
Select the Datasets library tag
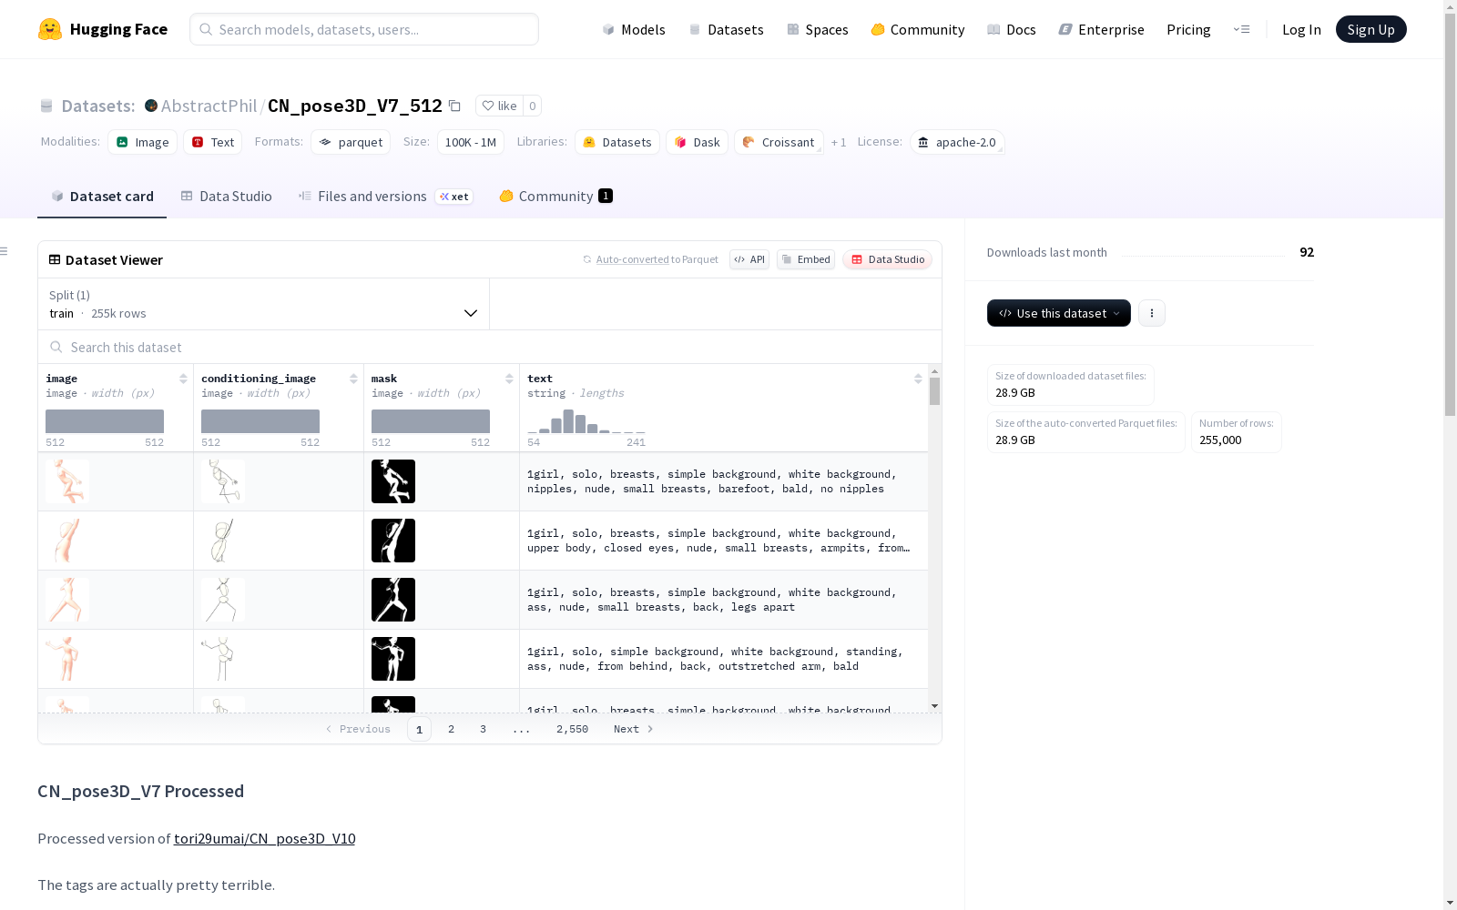click(617, 142)
